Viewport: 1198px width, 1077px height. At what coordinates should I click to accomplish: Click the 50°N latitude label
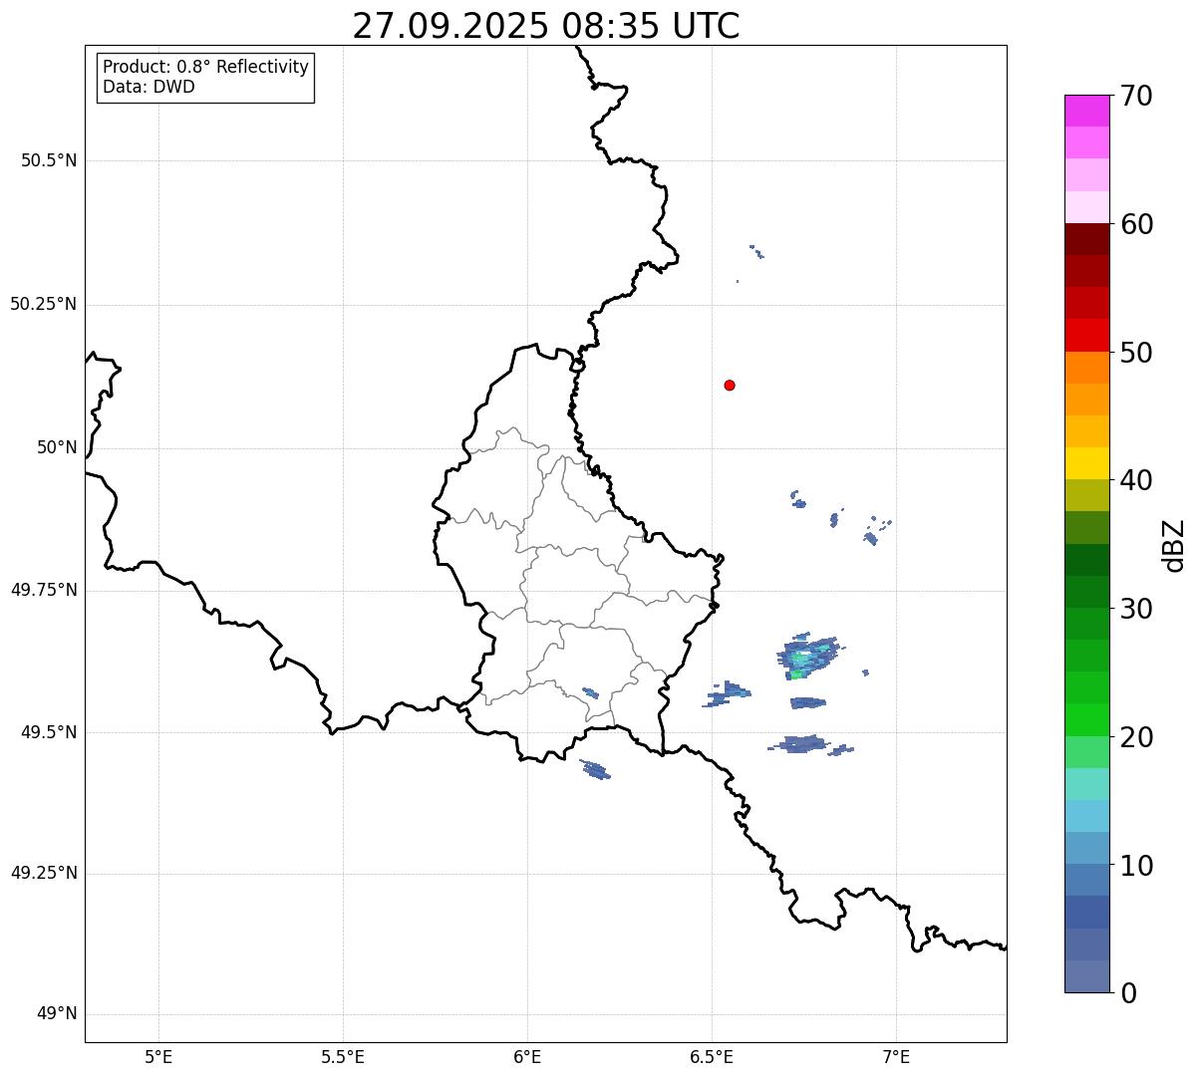57,447
